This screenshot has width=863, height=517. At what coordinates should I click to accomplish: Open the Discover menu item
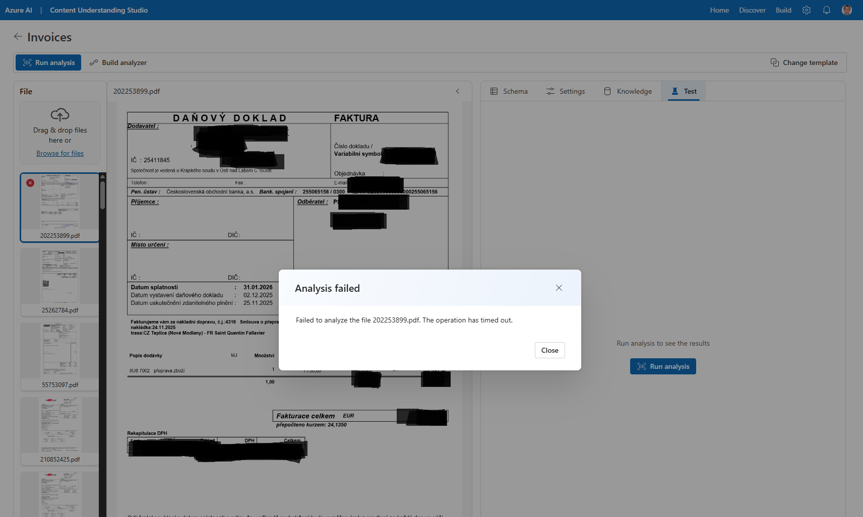point(752,10)
